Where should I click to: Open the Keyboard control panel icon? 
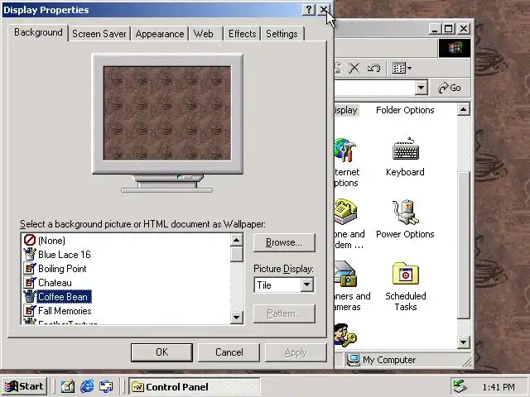coord(405,149)
